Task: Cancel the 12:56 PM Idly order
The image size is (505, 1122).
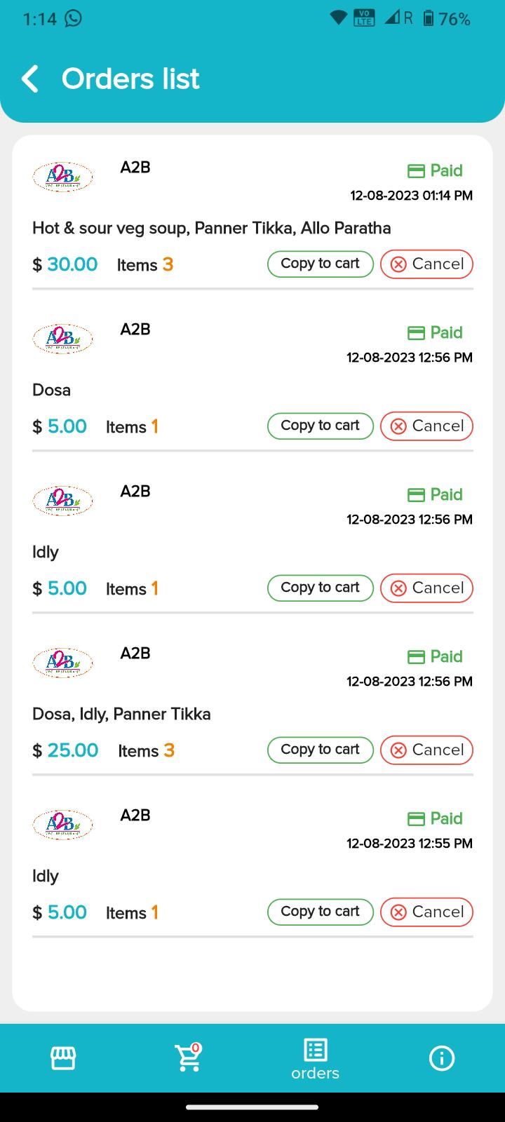Action: [x=426, y=588]
